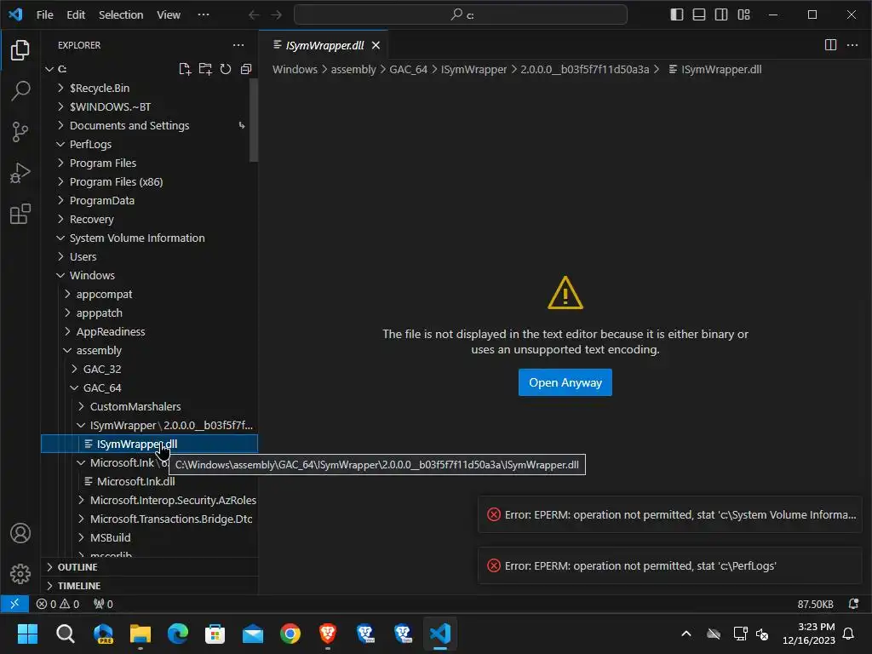Toggle the bottom panel layout icon
The image size is (872, 654).
[699, 14]
